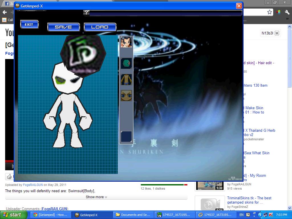Click 'on May 29, 2011' upload date text
This screenshot has height=219, width=292.
[55, 185]
